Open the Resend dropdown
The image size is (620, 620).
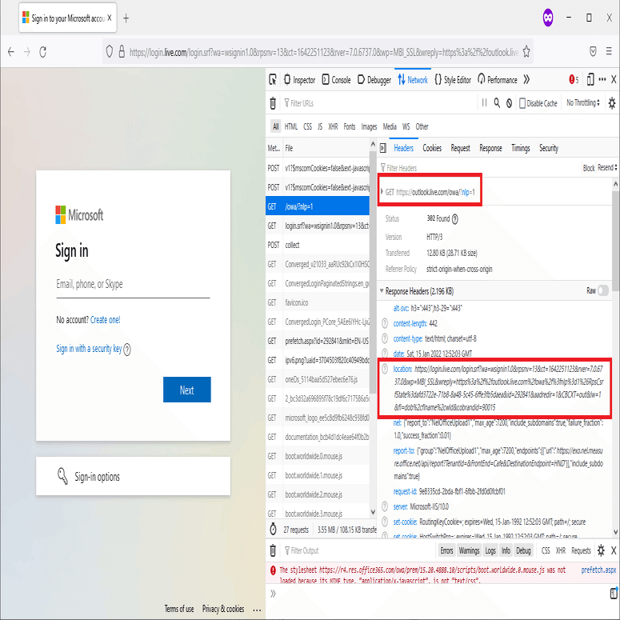607,168
